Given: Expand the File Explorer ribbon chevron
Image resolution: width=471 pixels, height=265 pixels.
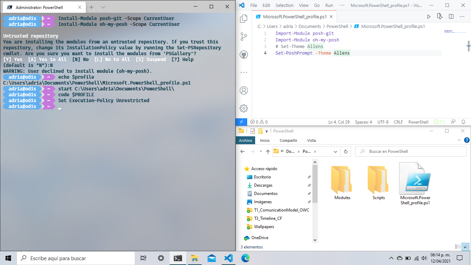Looking at the screenshot, I should tap(459, 140).
